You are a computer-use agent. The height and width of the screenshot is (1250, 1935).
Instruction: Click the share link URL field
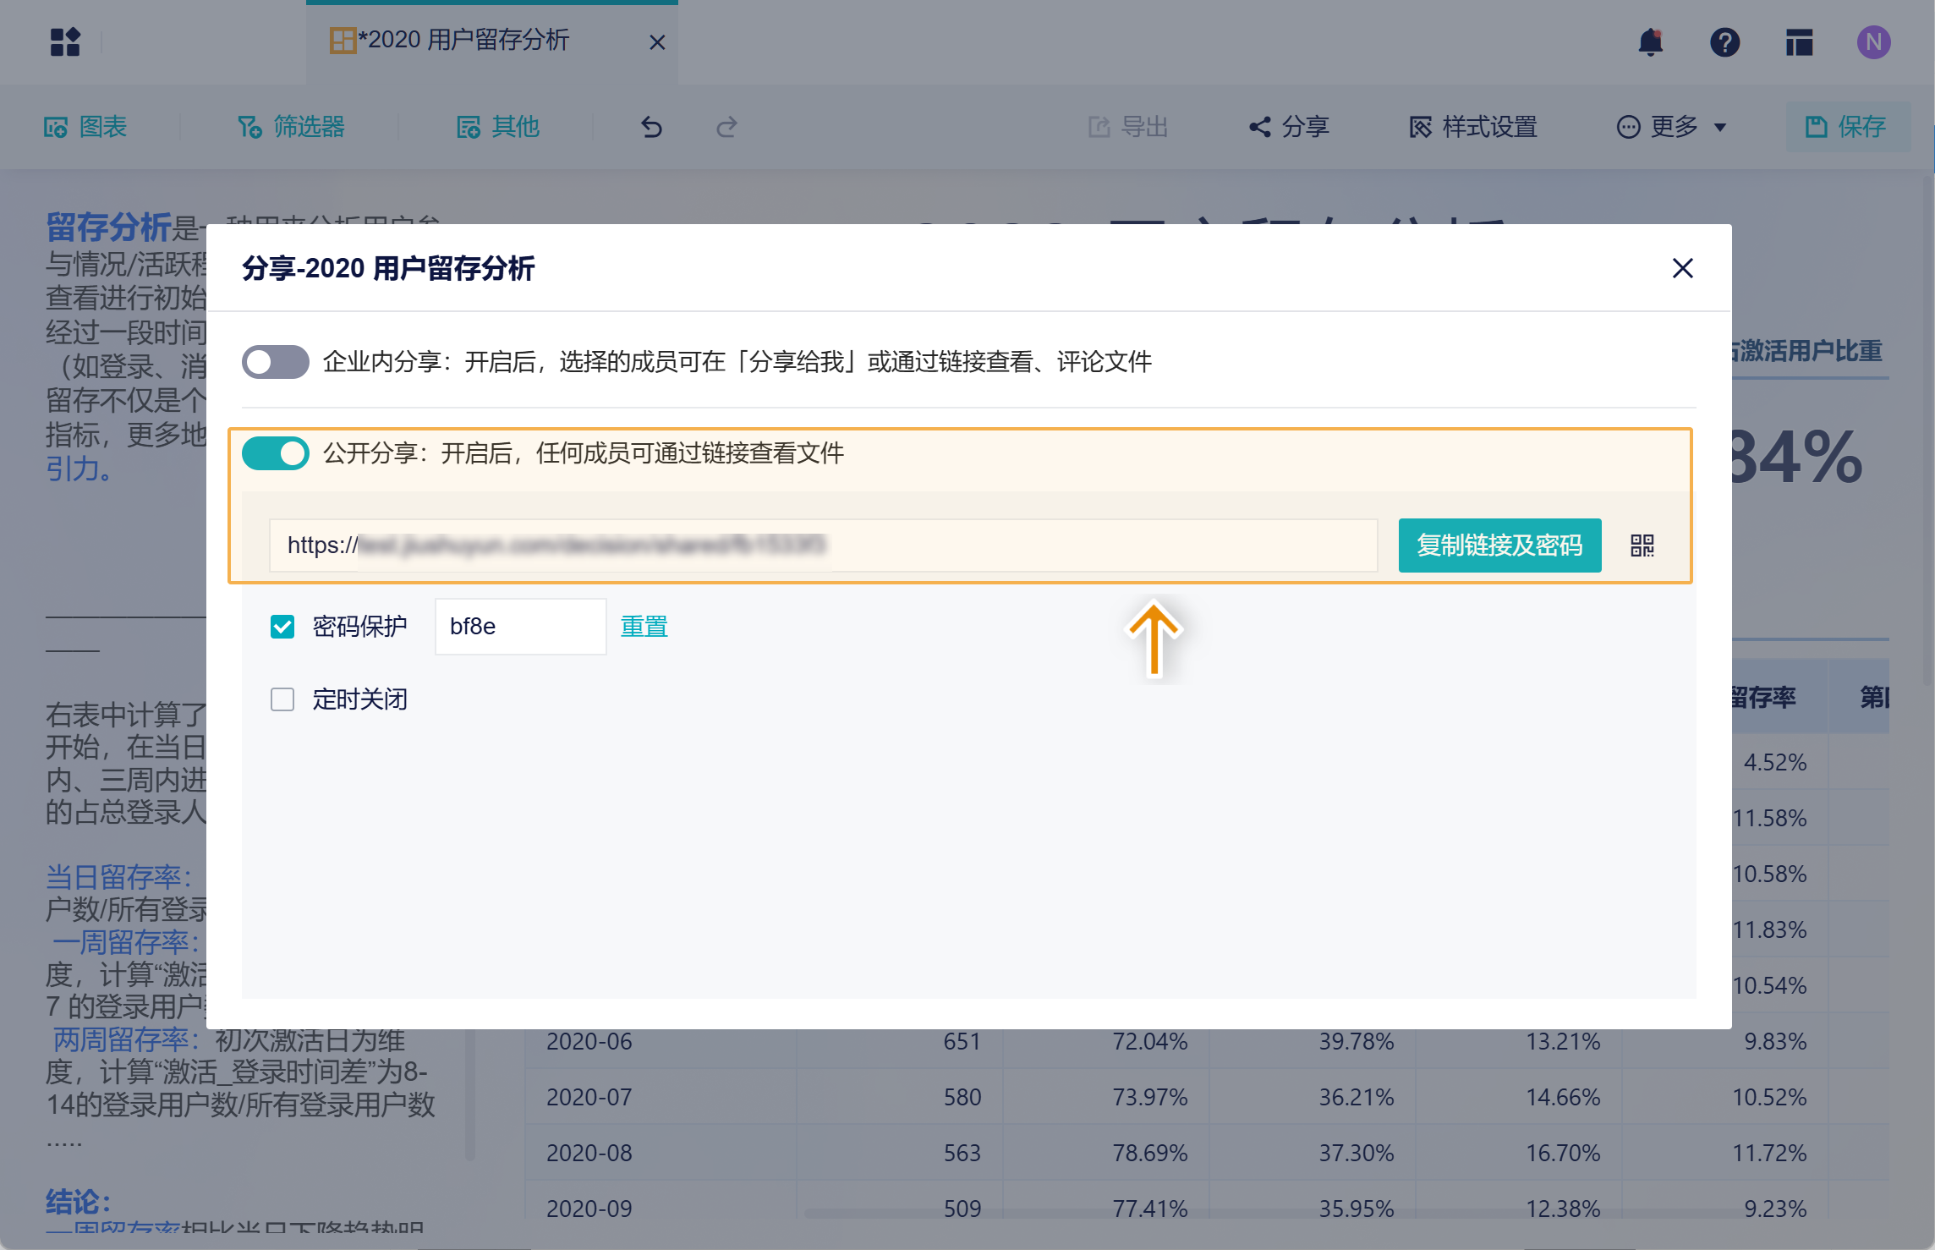[x=822, y=546]
